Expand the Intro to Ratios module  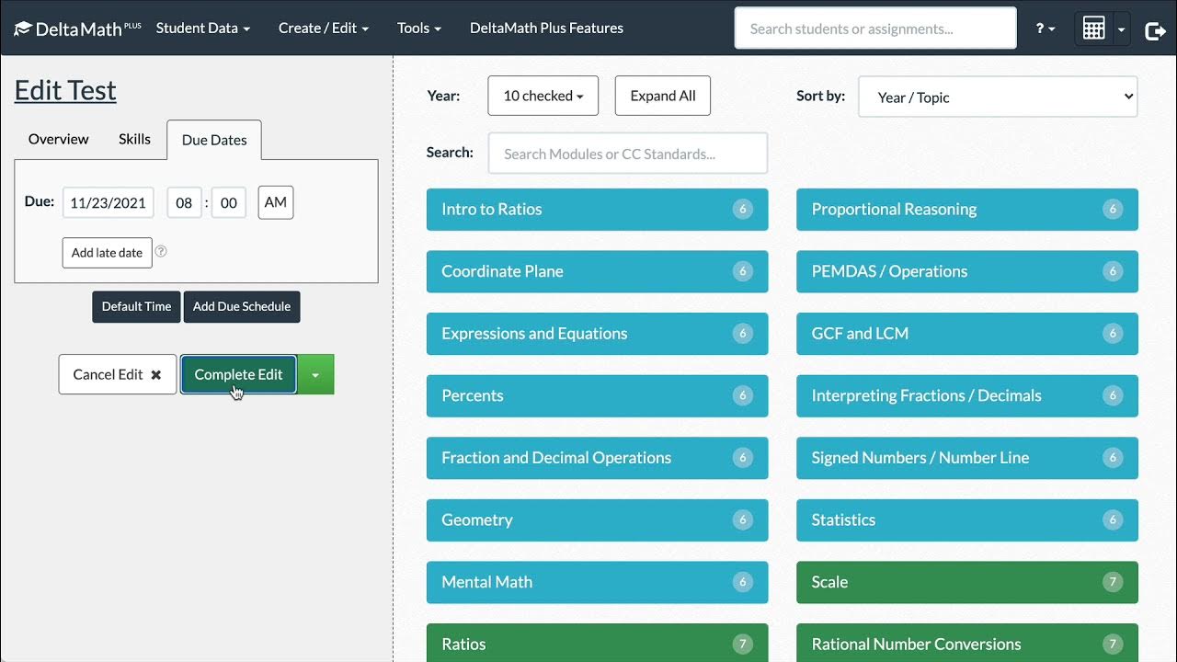[x=598, y=210]
